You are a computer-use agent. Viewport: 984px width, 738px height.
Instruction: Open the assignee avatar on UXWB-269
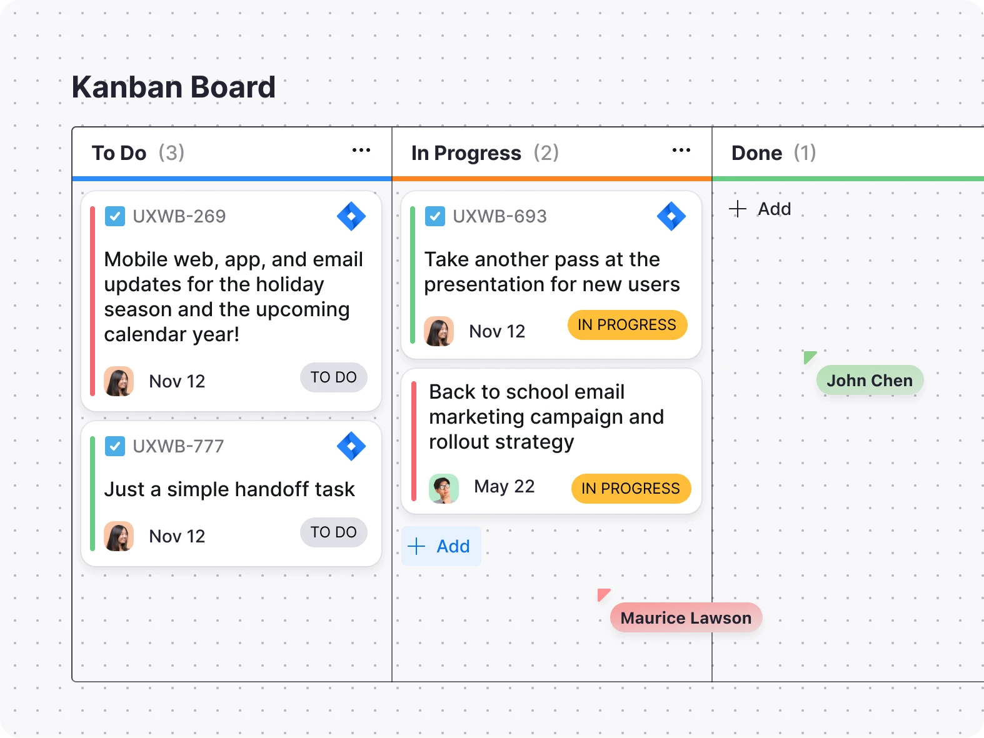tap(119, 381)
